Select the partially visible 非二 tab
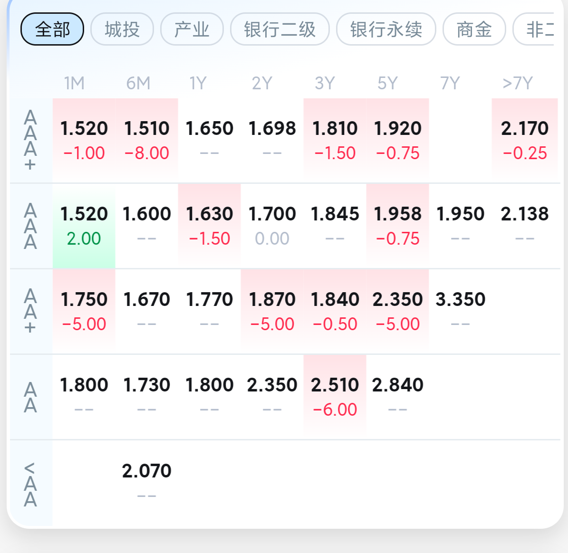The width and height of the screenshot is (568, 553). [x=534, y=29]
